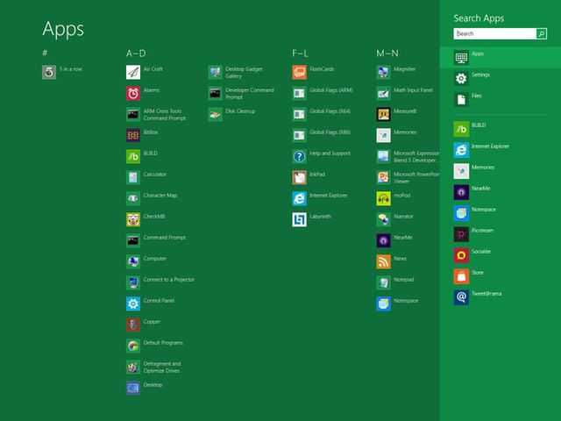Open the Developer Command Prompt icon
Screen dimensions: 561x421
point(215,94)
